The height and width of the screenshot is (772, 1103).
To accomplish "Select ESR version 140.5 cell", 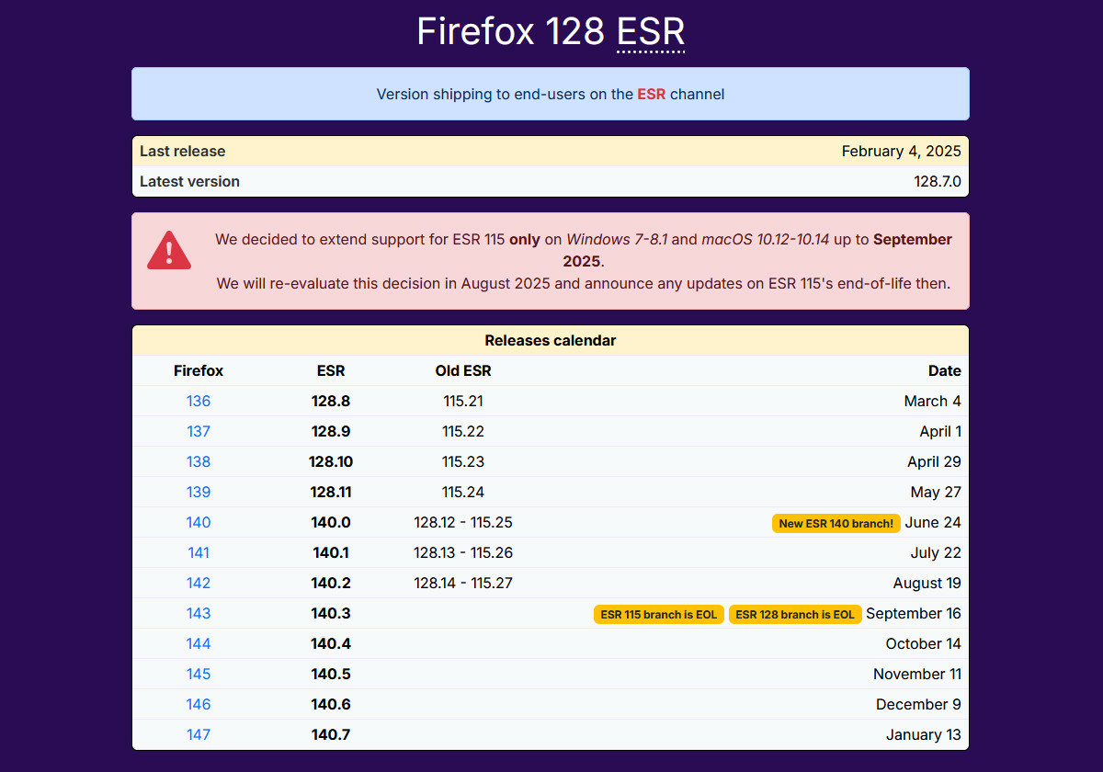I will click(x=331, y=674).
